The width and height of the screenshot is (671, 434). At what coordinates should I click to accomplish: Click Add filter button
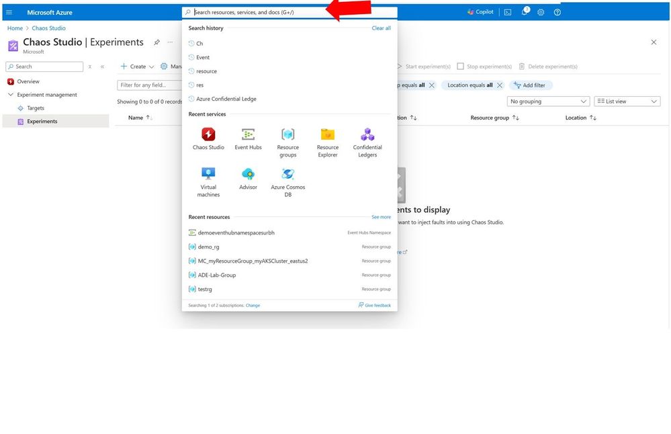click(530, 85)
